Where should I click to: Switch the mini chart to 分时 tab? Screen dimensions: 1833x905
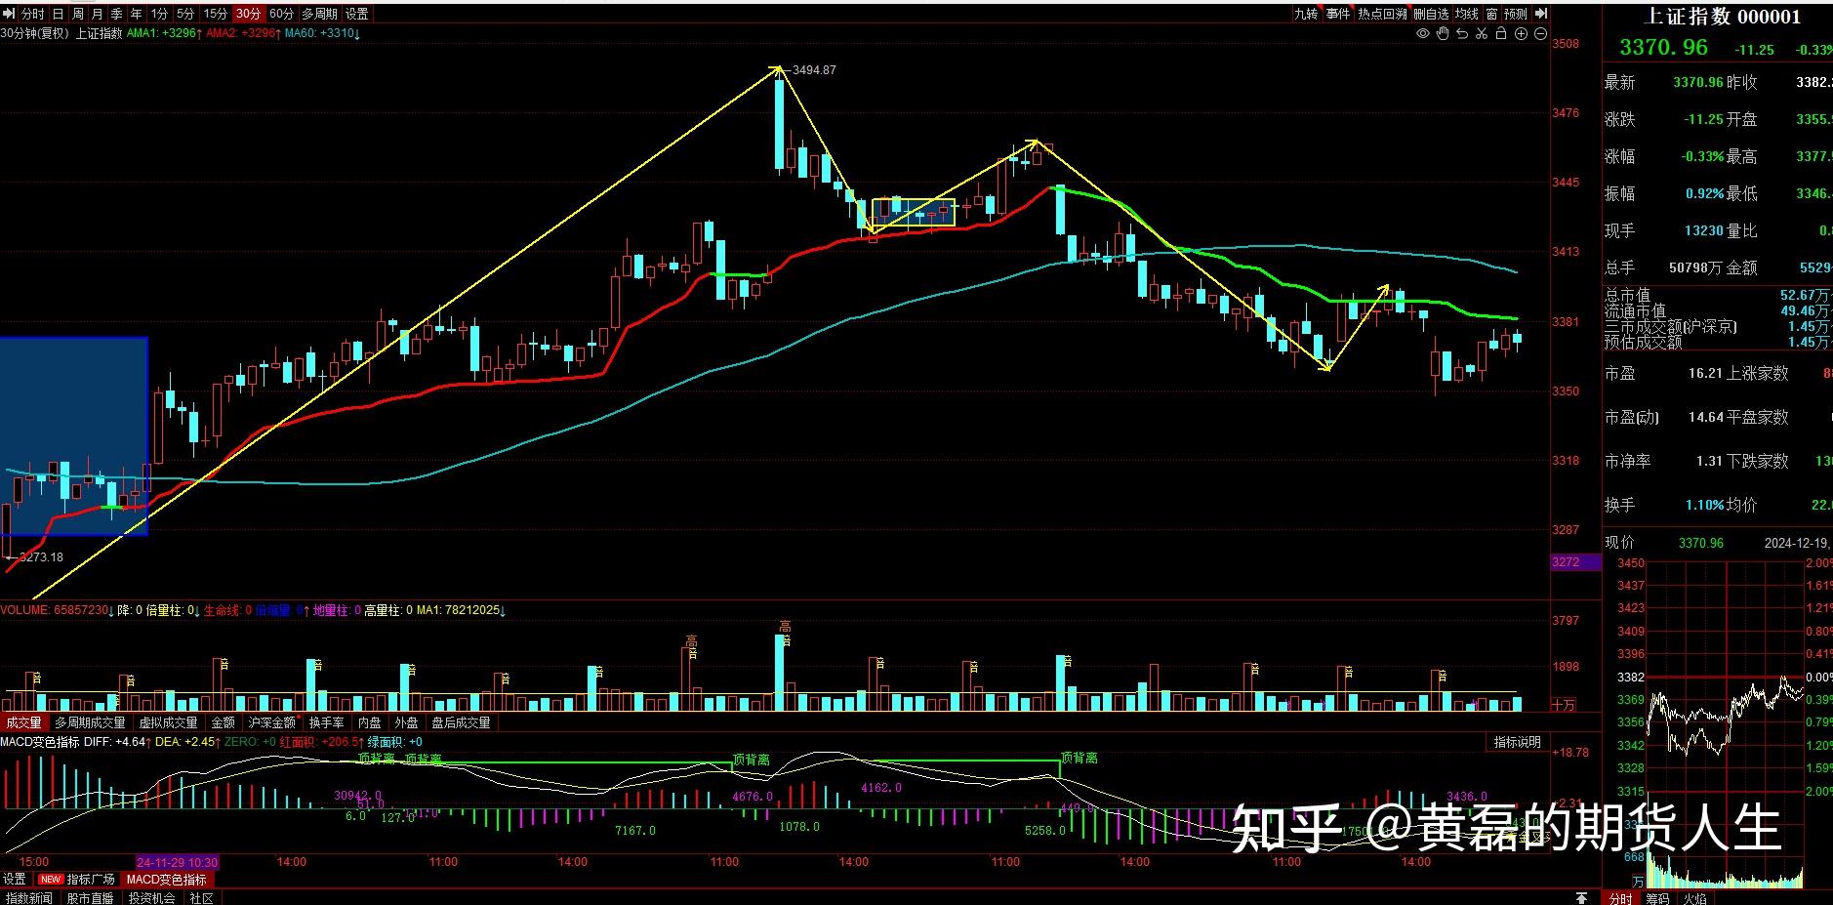click(1620, 897)
